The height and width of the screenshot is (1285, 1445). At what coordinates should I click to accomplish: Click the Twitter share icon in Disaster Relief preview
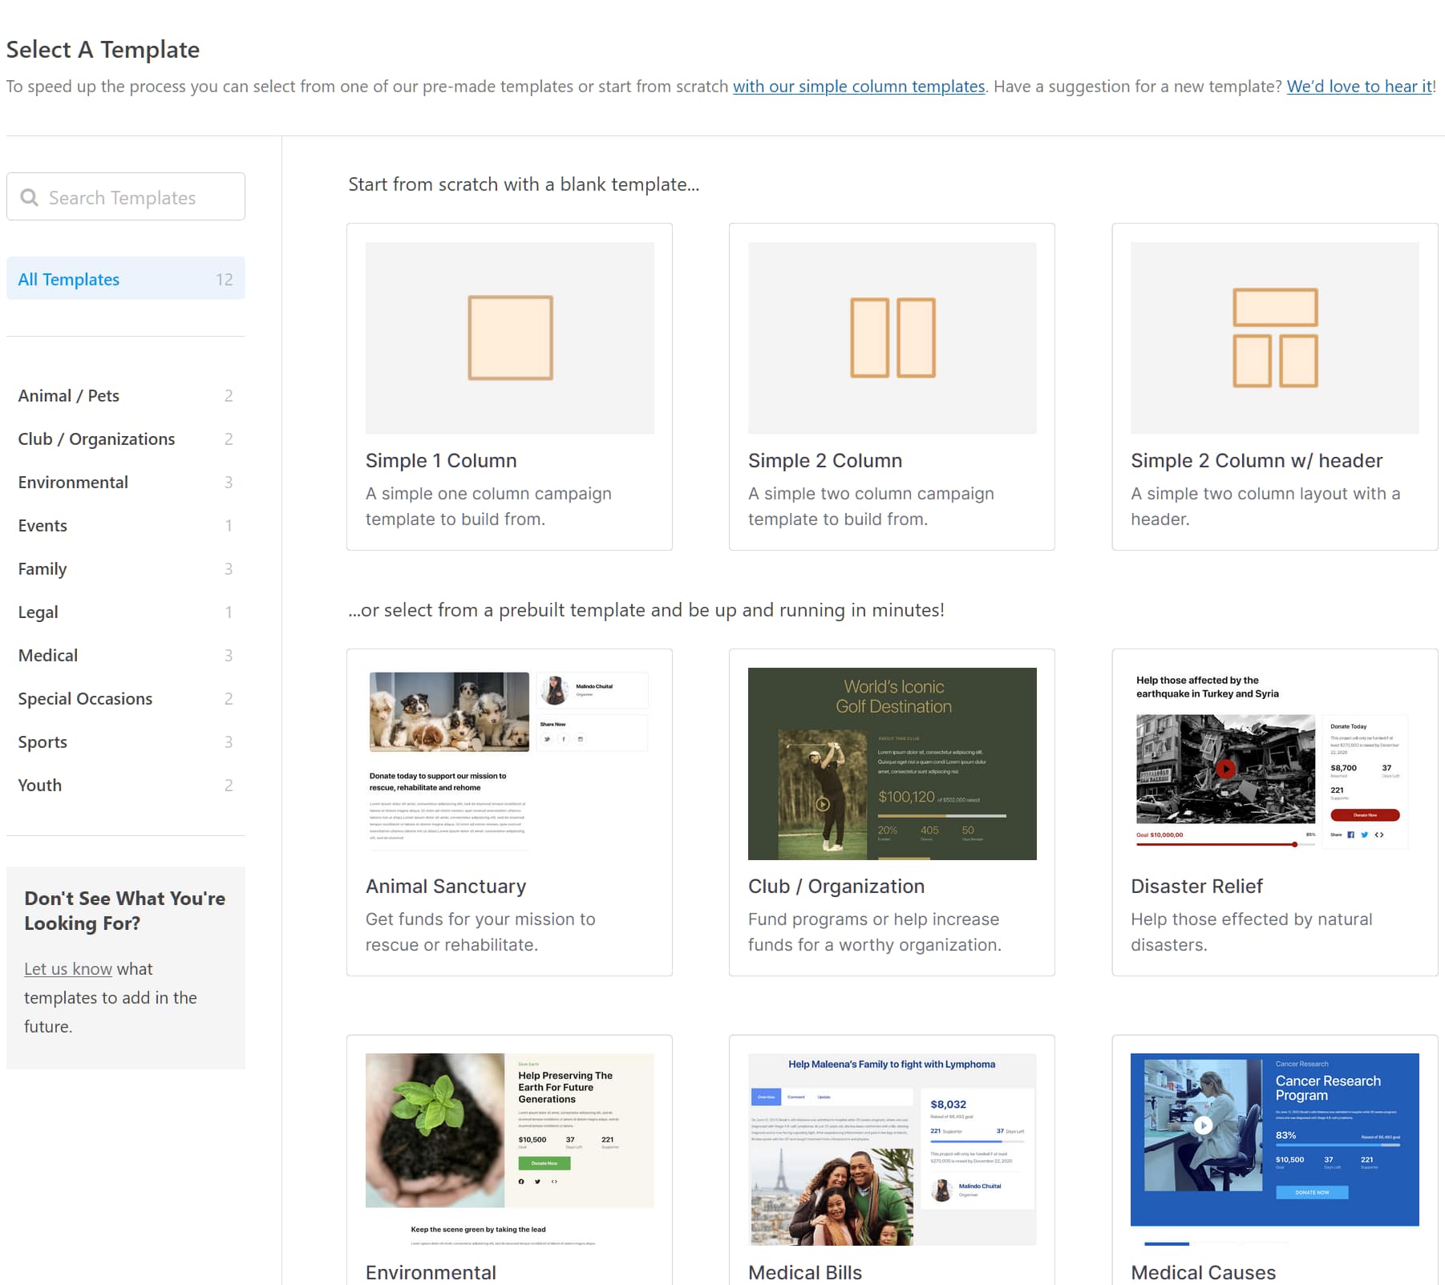(1364, 835)
